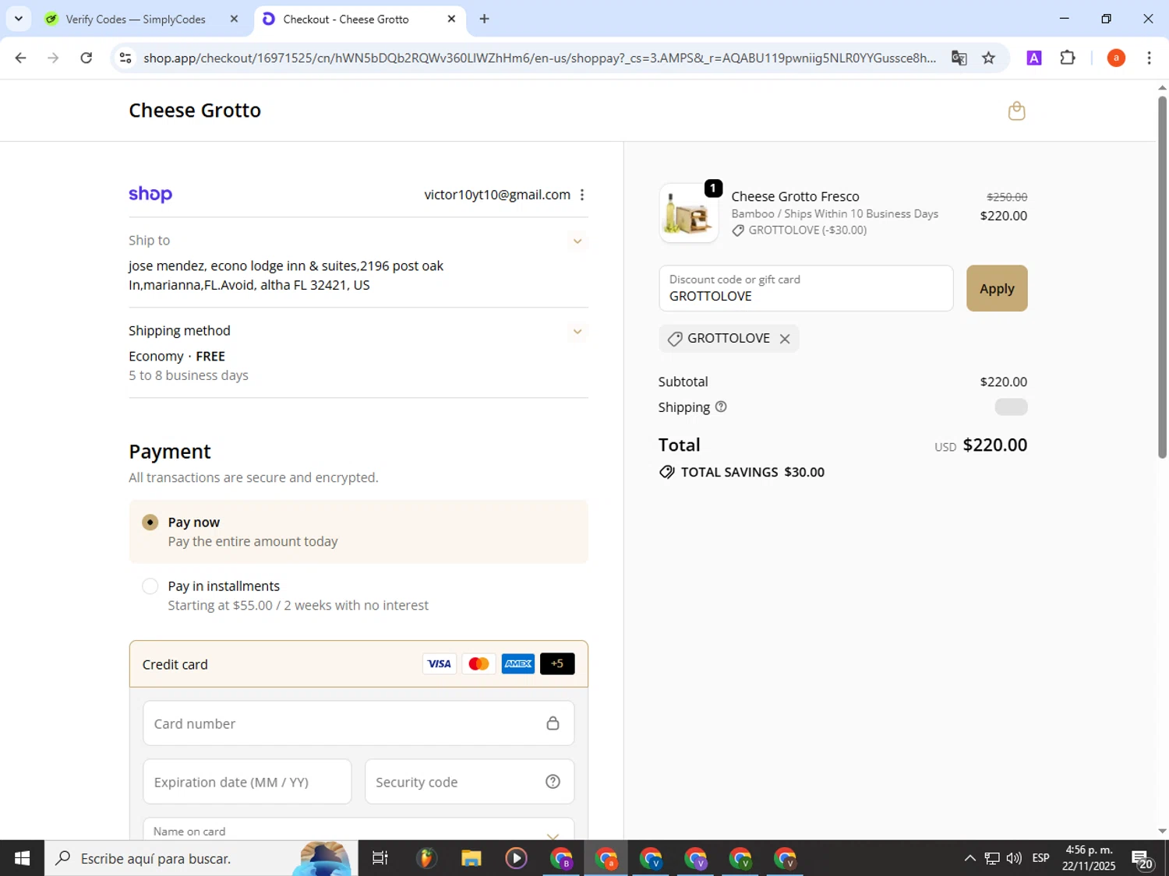1169x876 pixels.
Task: Show the +5 additional card types
Action: point(557,663)
